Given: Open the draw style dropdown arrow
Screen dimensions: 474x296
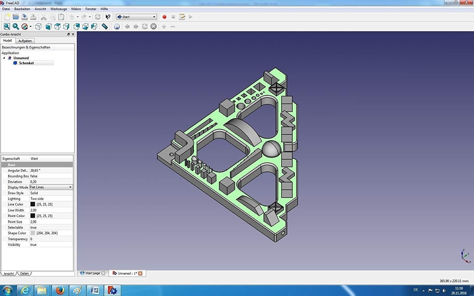Looking at the screenshot, I should coord(30,27).
